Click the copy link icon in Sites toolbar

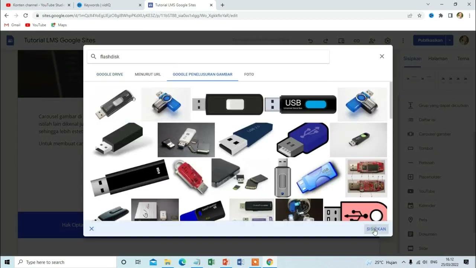tap(357, 41)
